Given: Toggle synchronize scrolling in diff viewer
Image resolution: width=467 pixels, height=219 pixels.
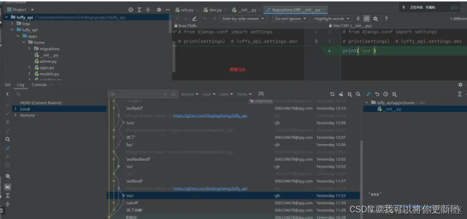Looking at the screenshot, I should click(x=367, y=18).
